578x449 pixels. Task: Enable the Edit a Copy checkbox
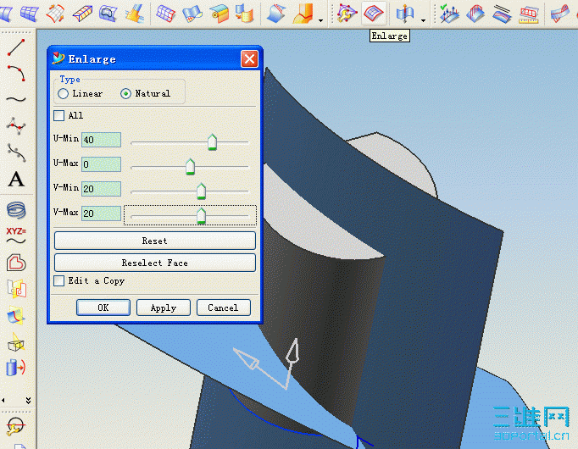[x=59, y=281]
